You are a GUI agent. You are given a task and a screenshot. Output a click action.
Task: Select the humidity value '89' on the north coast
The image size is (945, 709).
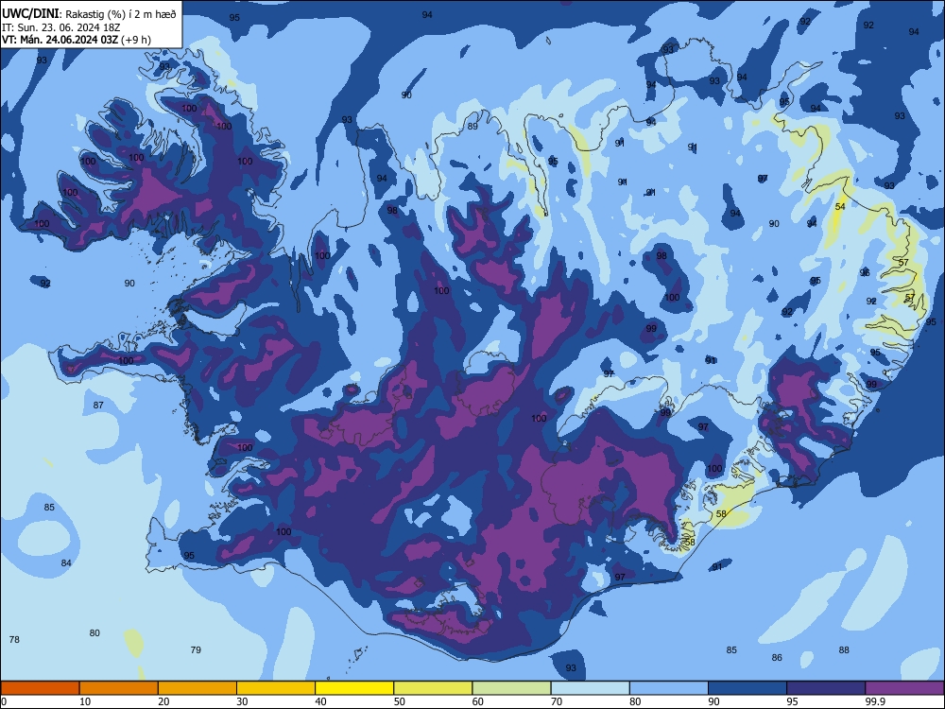pyautogui.click(x=472, y=126)
